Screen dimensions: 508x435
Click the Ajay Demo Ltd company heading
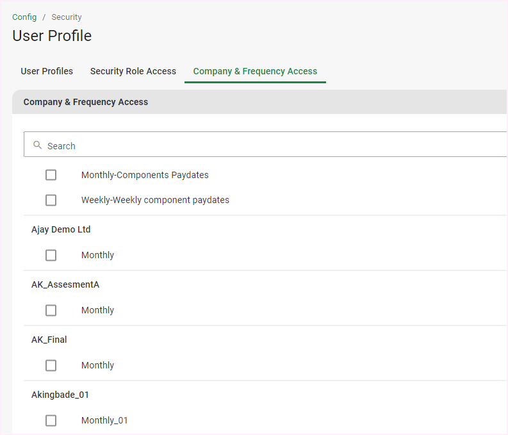point(61,229)
